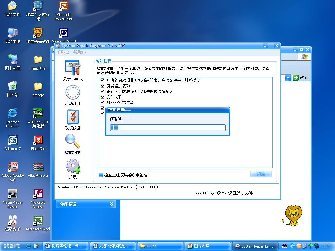The width and height of the screenshot is (335, 251).
Task: Open 网上邻居 desktop icon
Action: [12, 62]
